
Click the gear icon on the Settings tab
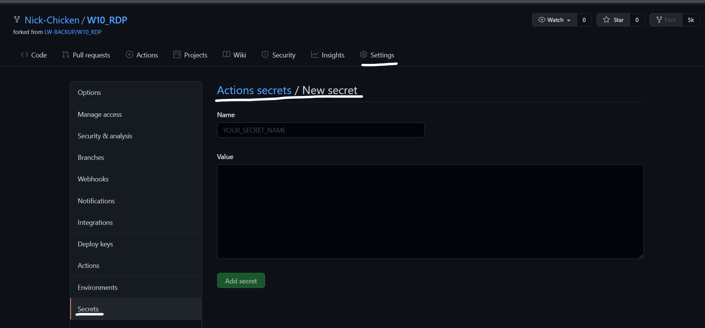tap(364, 54)
